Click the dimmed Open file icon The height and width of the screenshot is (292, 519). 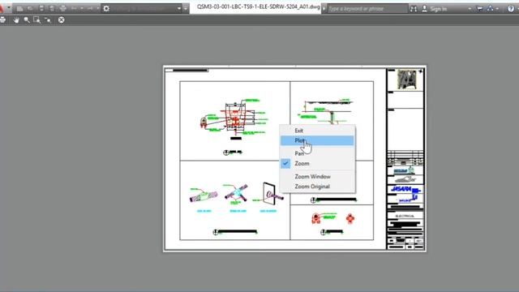pyautogui.click(x=30, y=8)
